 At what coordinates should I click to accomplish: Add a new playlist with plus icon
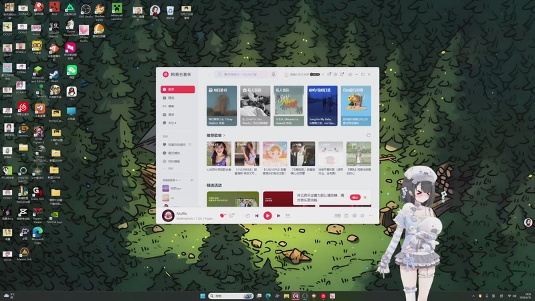tap(192, 180)
